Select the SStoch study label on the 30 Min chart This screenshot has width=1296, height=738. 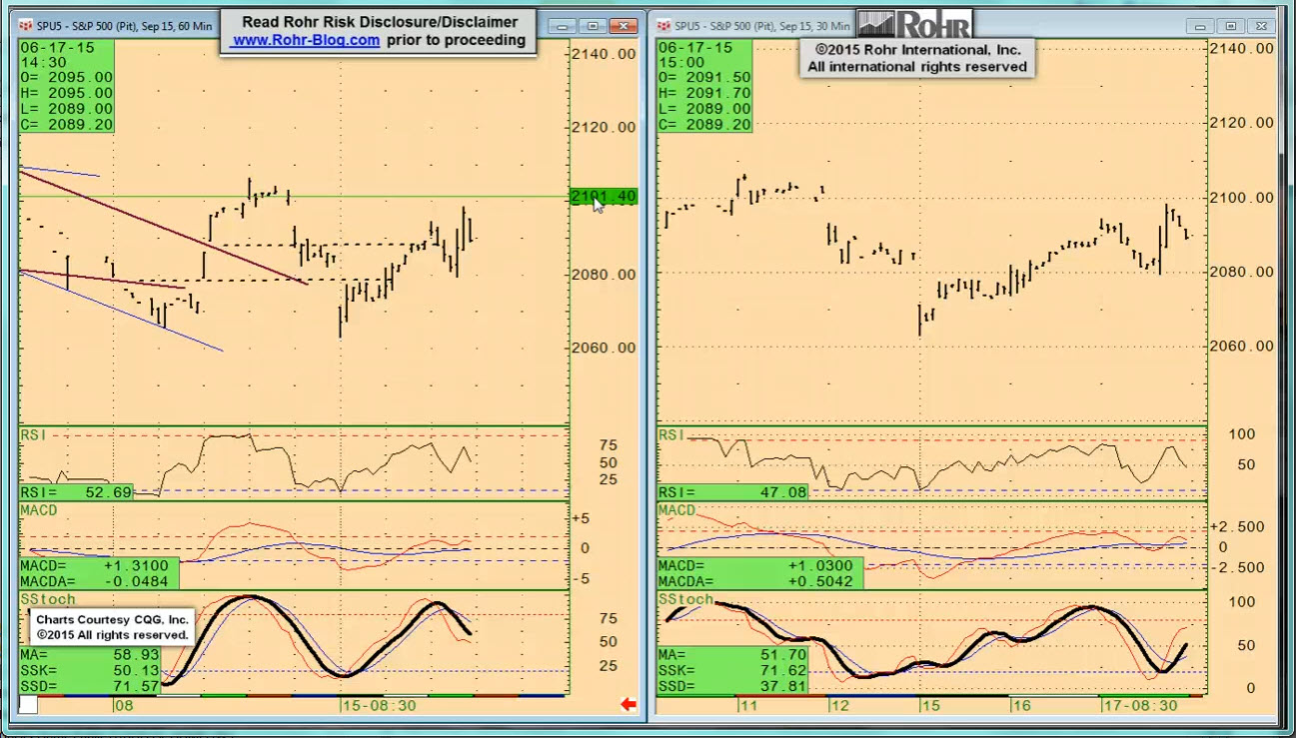pos(685,599)
